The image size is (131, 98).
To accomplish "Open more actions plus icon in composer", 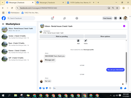I will coord(40,88).
